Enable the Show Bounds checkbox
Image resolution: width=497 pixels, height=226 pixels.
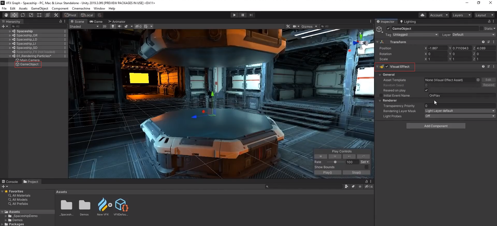(x=366, y=167)
